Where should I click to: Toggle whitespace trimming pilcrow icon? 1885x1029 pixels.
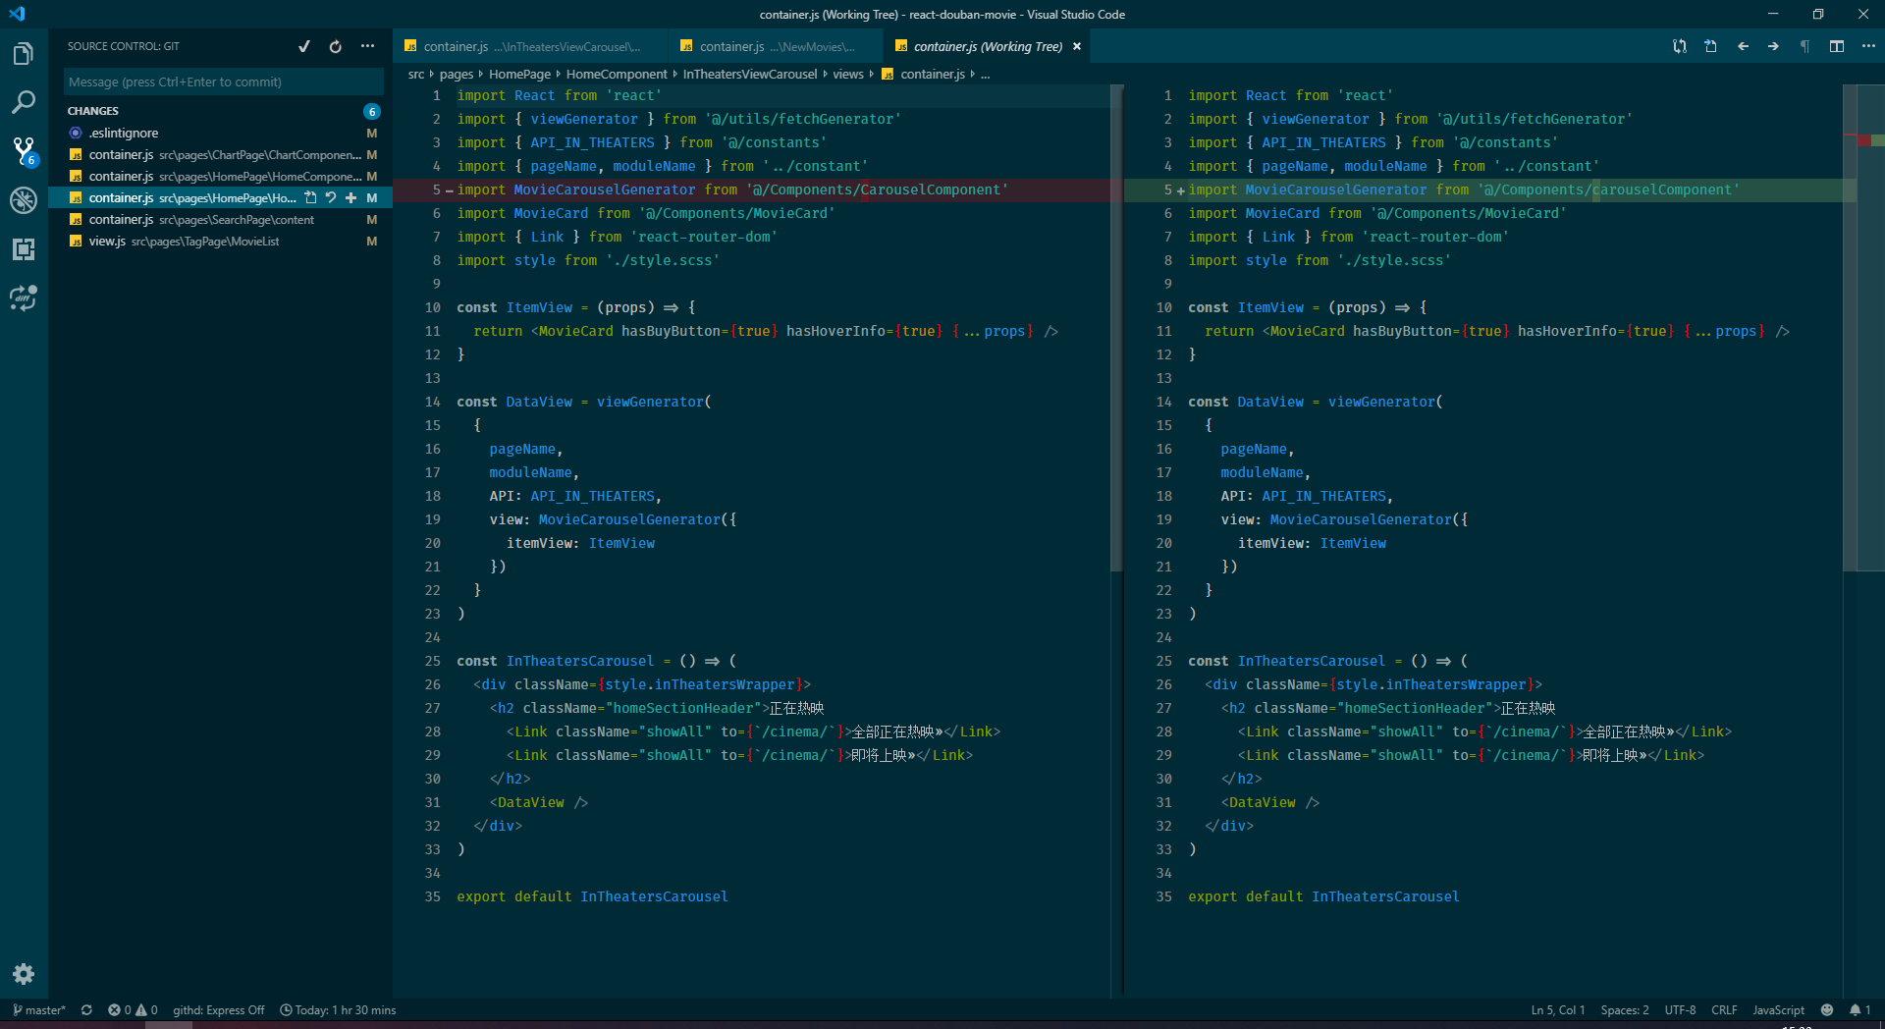(x=1804, y=46)
